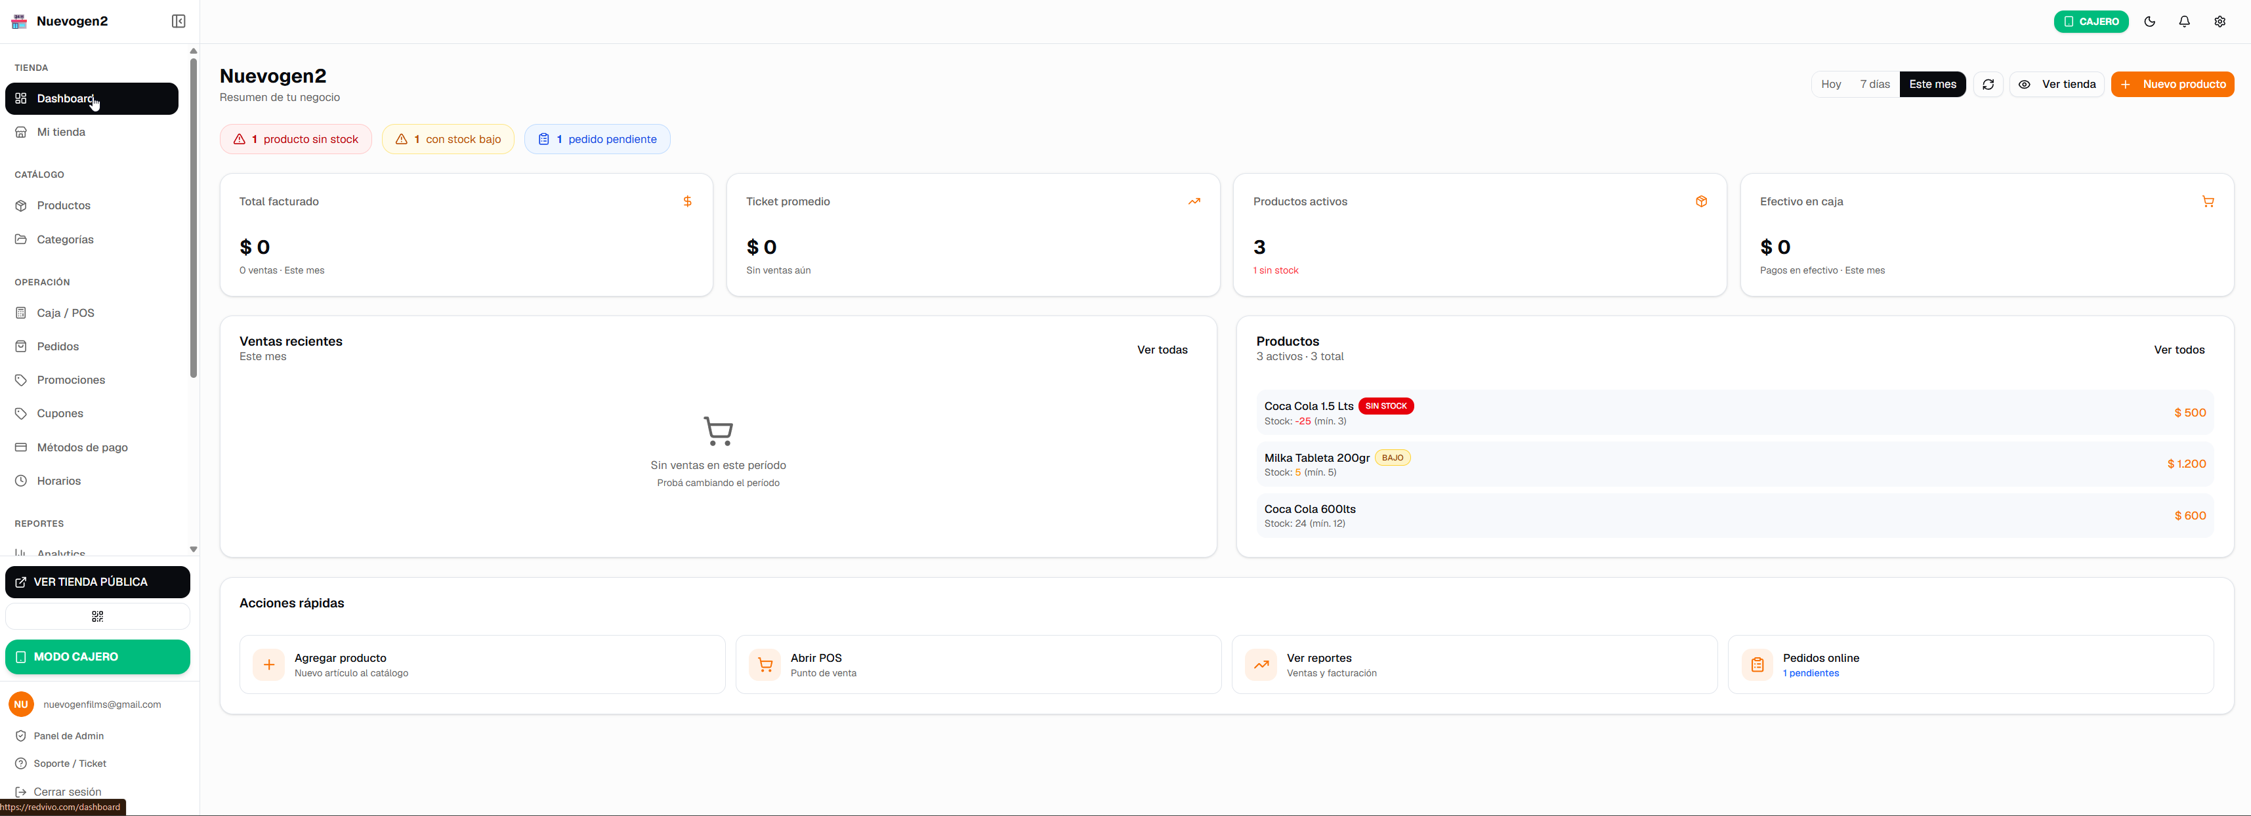2251x816 pixels.
Task: Click the trend icon on Ticket promedio card
Action: coord(1194,202)
